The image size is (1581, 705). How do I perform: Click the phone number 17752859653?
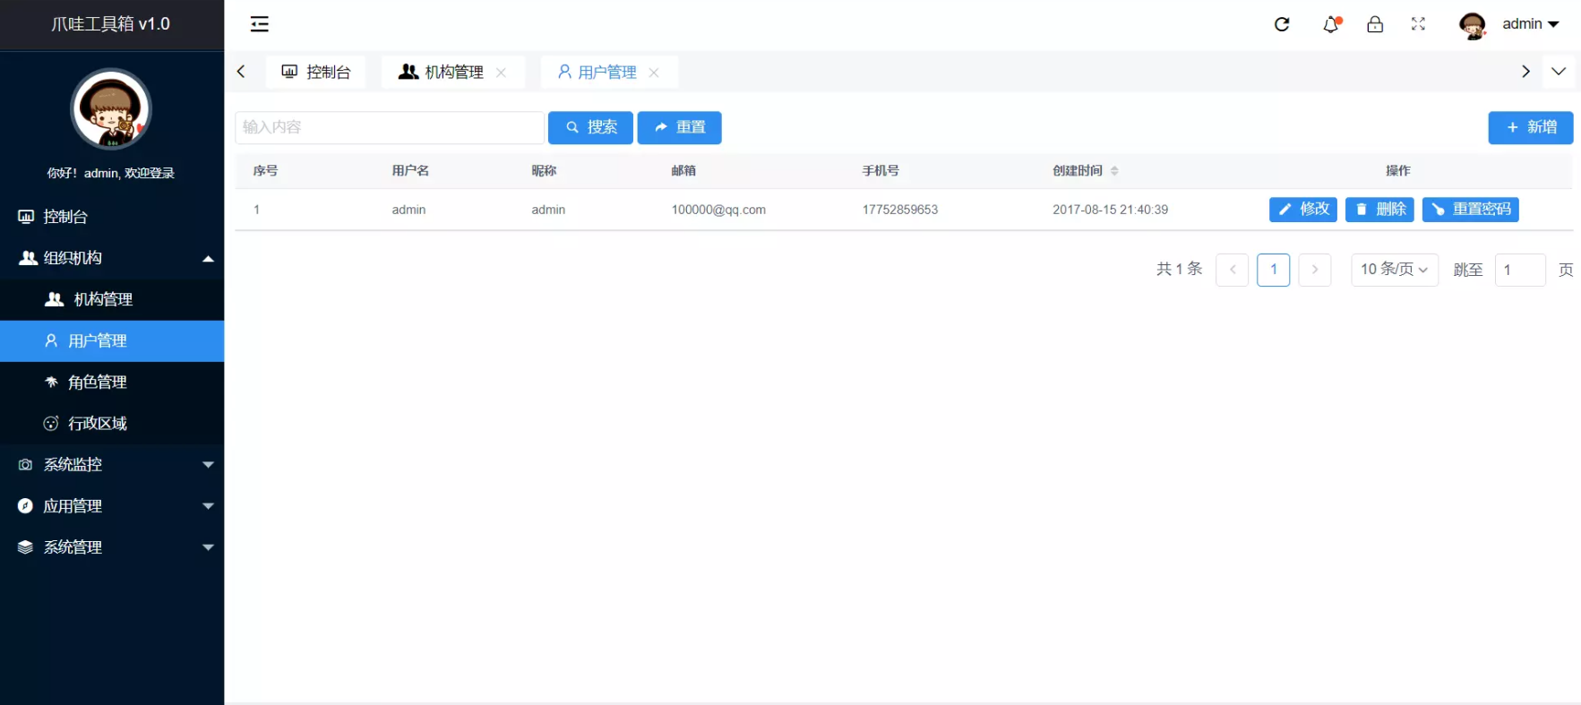pyautogui.click(x=899, y=210)
